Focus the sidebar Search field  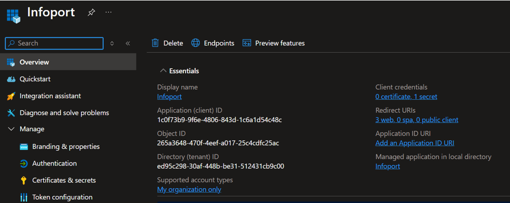pos(54,43)
